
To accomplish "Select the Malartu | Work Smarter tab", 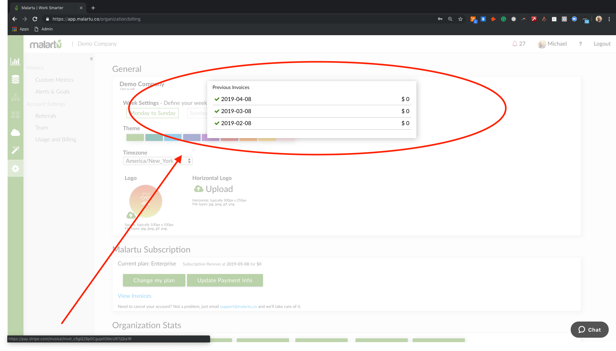I will tap(48, 8).
